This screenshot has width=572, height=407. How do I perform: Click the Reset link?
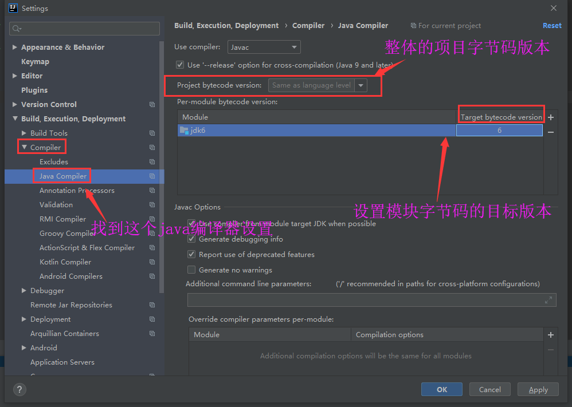[x=551, y=25]
